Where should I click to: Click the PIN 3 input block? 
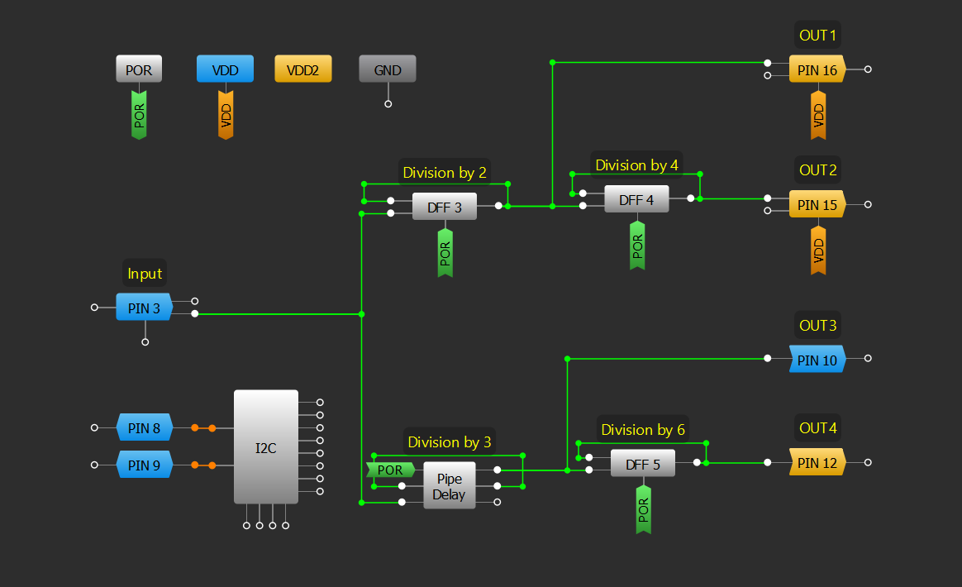pos(143,308)
